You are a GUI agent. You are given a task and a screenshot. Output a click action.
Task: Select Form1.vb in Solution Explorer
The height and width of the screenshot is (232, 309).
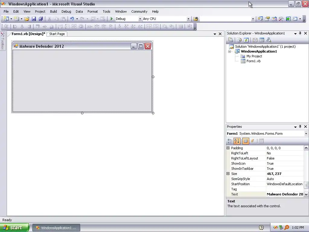coord(253,61)
